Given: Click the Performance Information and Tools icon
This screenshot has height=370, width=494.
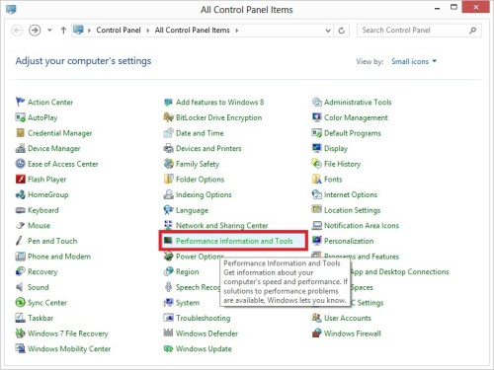Looking at the screenshot, I should point(168,241).
